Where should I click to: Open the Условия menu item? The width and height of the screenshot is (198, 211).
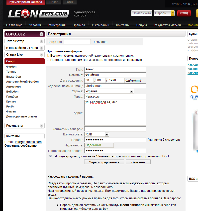click(x=35, y=25)
